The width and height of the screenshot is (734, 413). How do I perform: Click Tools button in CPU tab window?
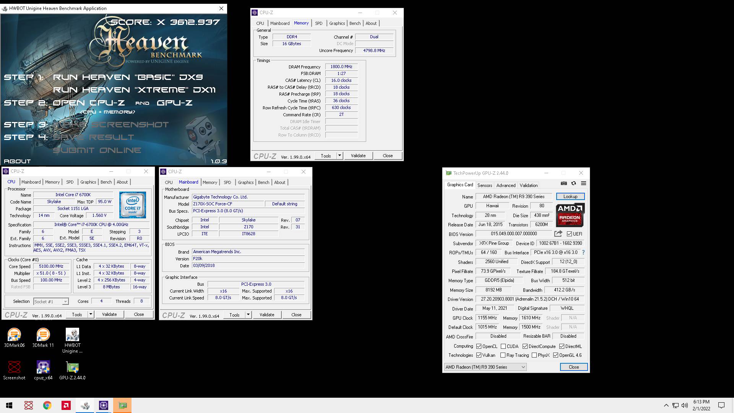click(77, 314)
